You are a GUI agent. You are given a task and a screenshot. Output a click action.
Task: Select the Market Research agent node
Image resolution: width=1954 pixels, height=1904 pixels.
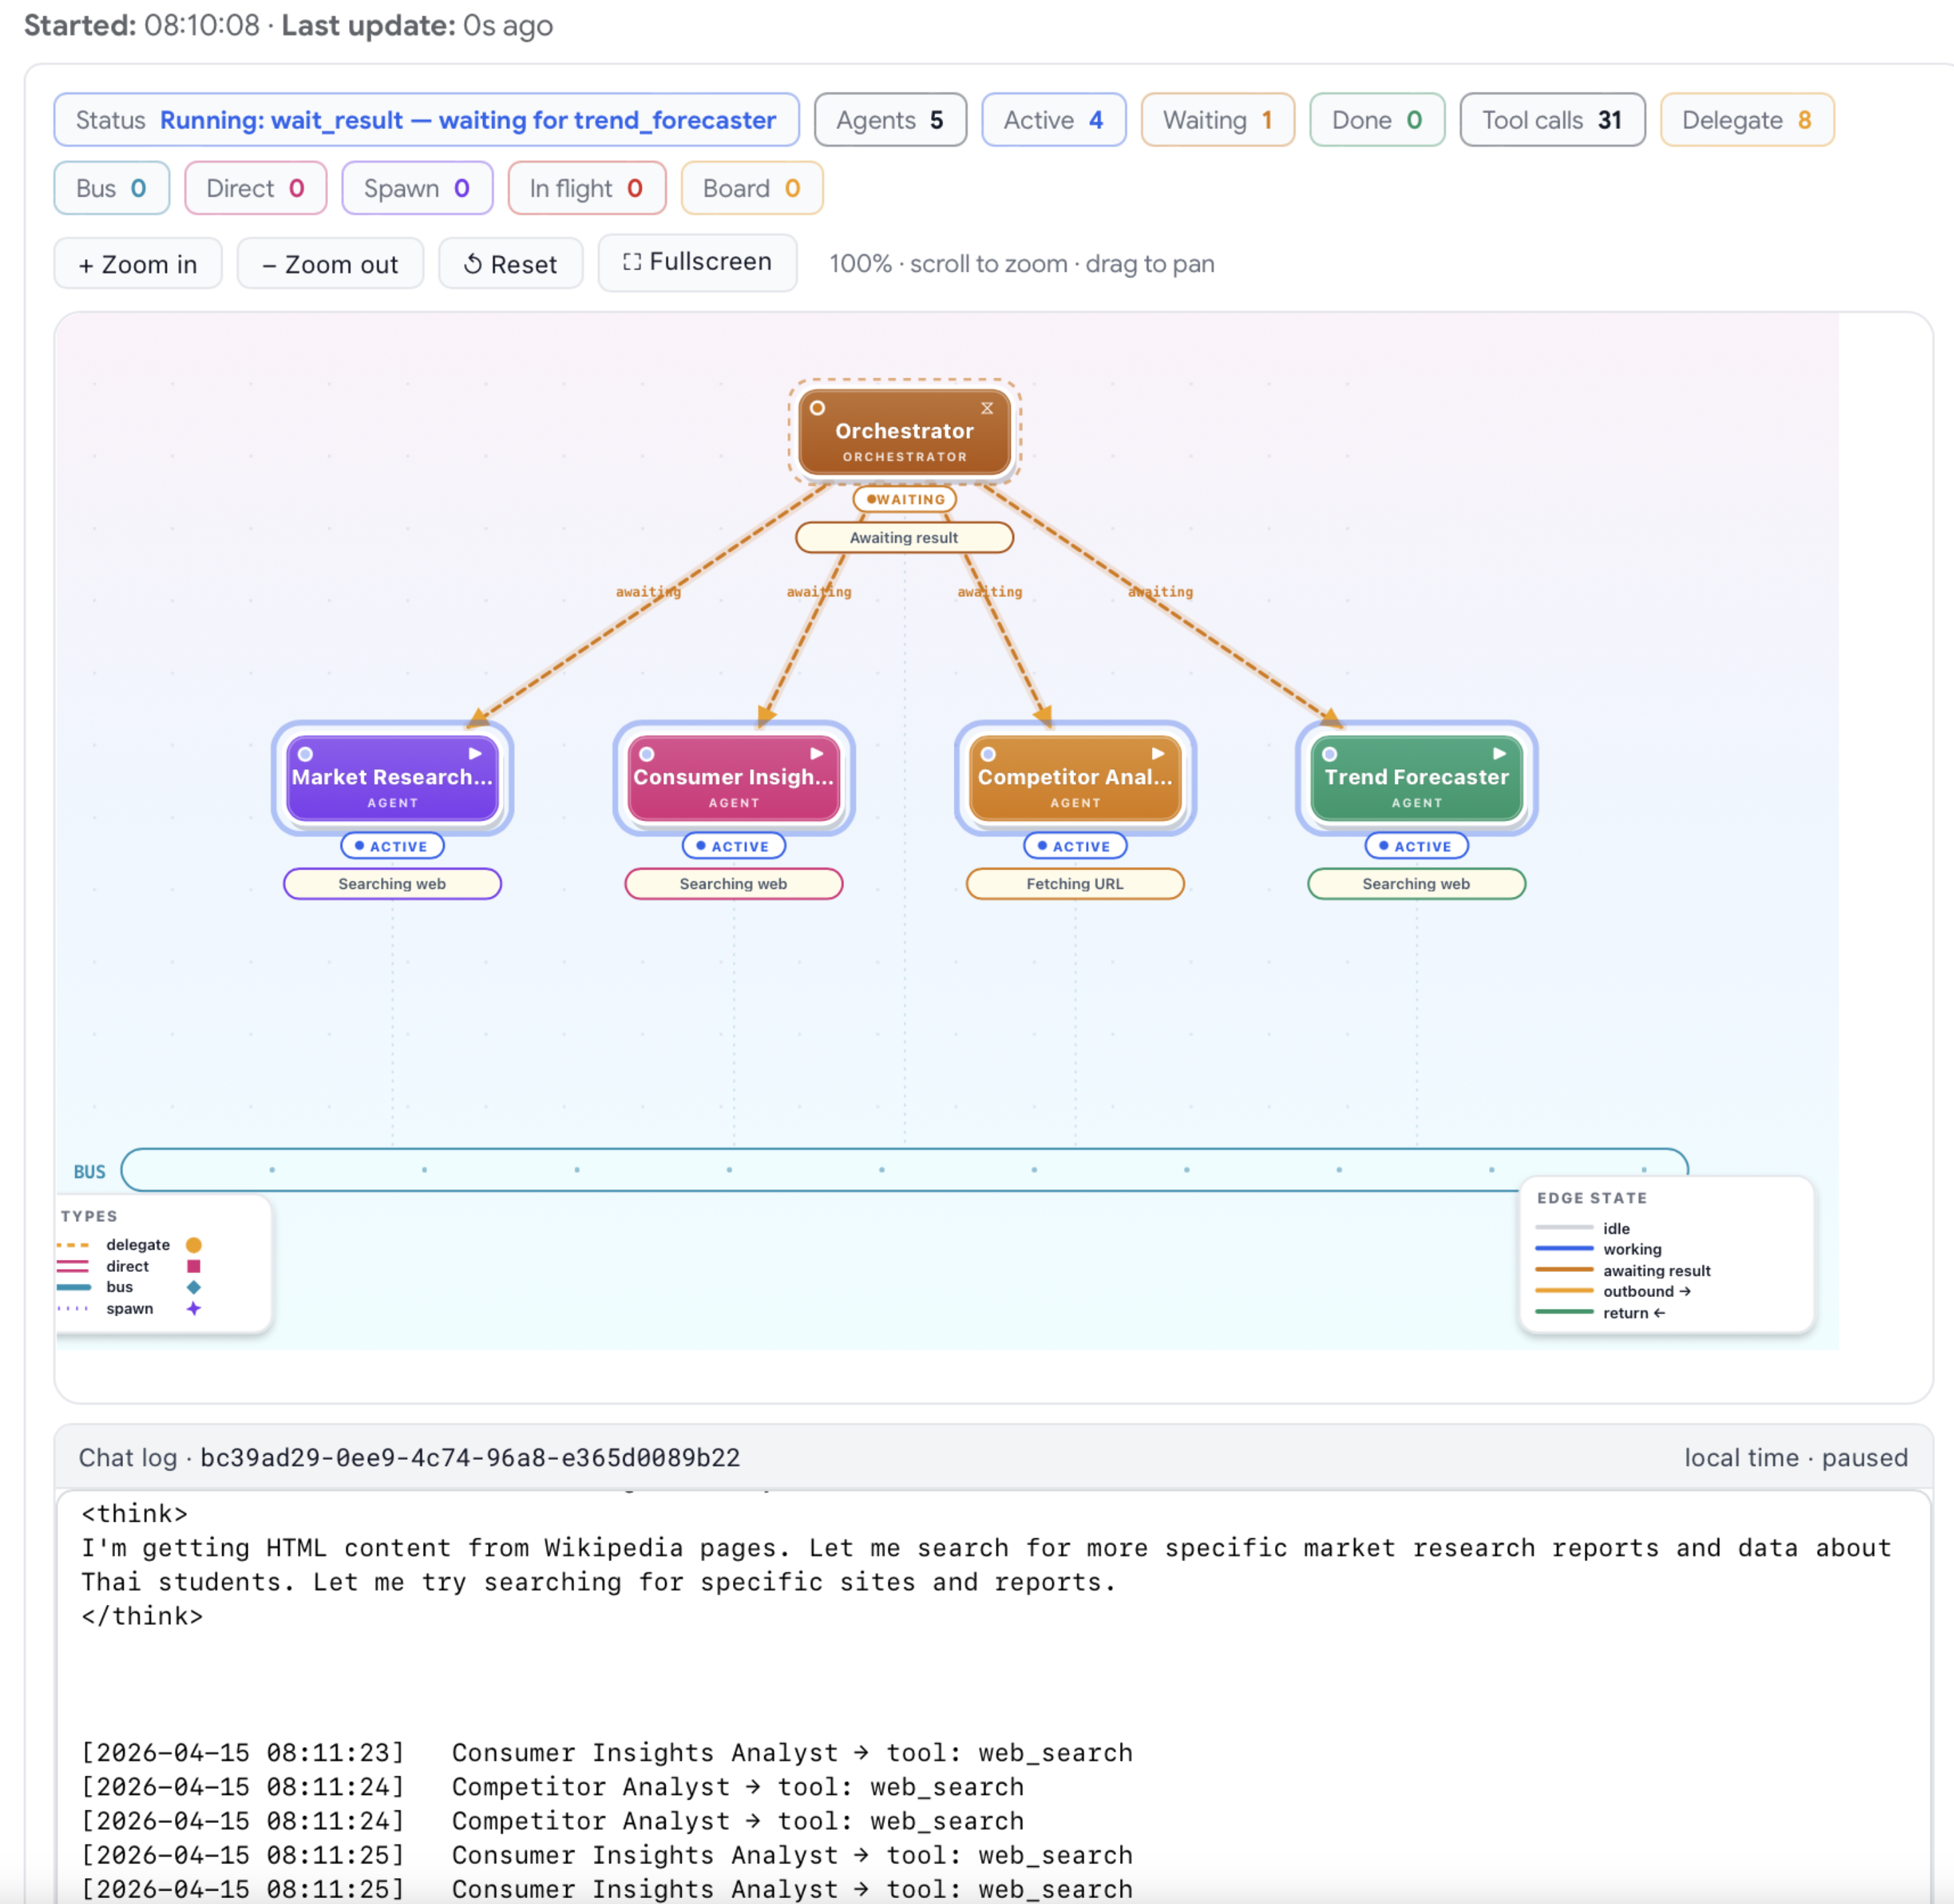coord(392,778)
